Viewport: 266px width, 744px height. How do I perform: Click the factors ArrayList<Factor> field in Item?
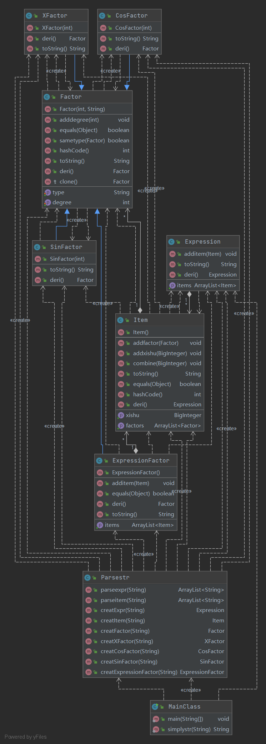[160, 426]
